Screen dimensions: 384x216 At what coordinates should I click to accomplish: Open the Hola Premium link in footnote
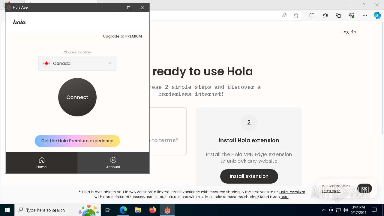pos(292,192)
